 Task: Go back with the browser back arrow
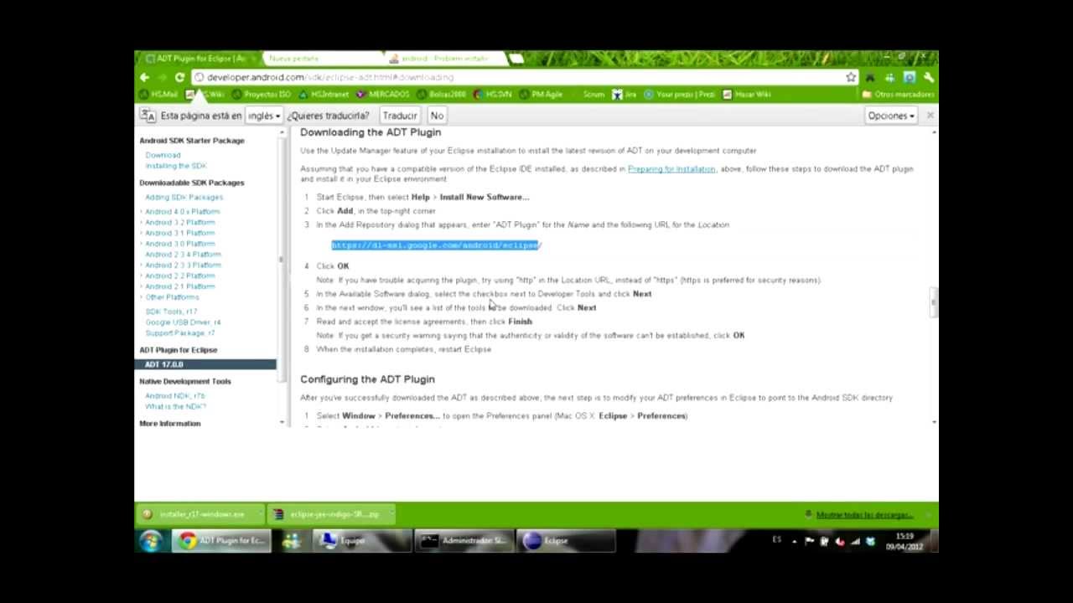point(144,77)
